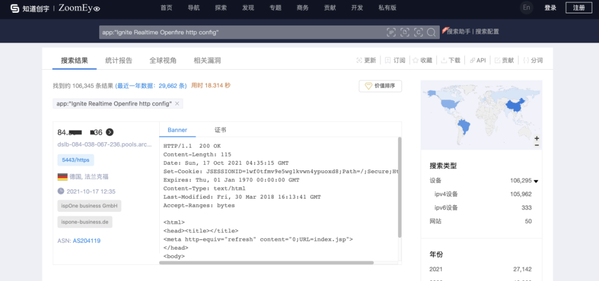Open 导航 menu item
Viewport: 599px width, 281px height.
point(194,8)
